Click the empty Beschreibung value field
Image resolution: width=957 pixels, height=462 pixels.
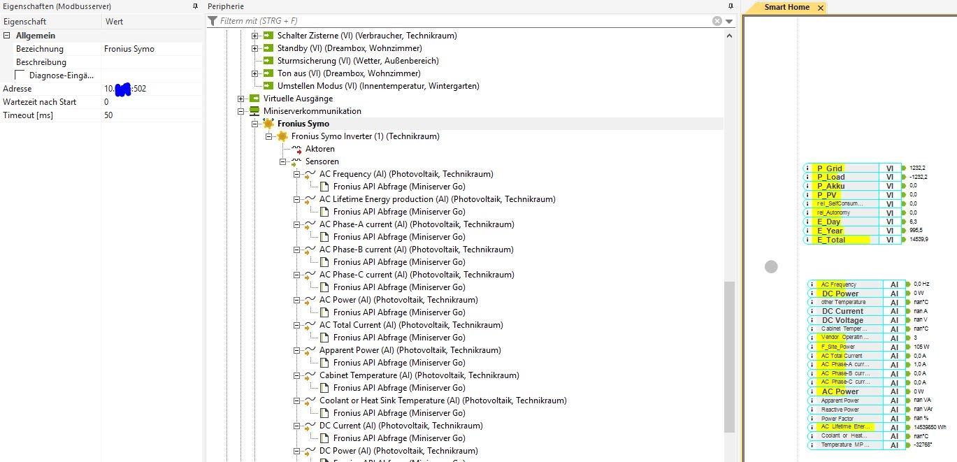point(152,62)
